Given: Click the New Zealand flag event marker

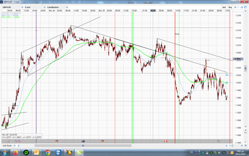Looking at the screenshot, I should tap(83, 141).
